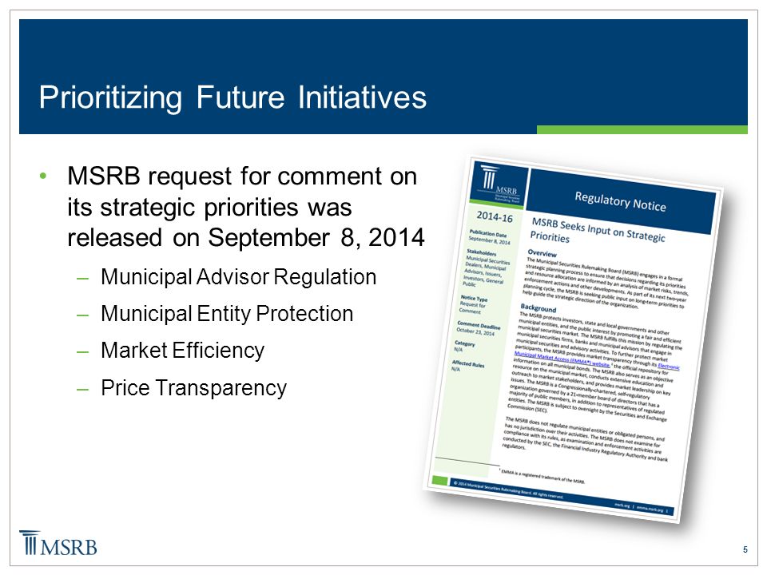This screenshot has height=575, width=767.
Task: Click "Affected Rules" label in notice sidebar
Action: (468, 364)
